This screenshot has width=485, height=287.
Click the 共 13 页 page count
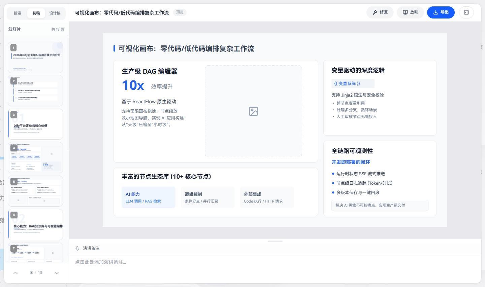click(x=58, y=29)
